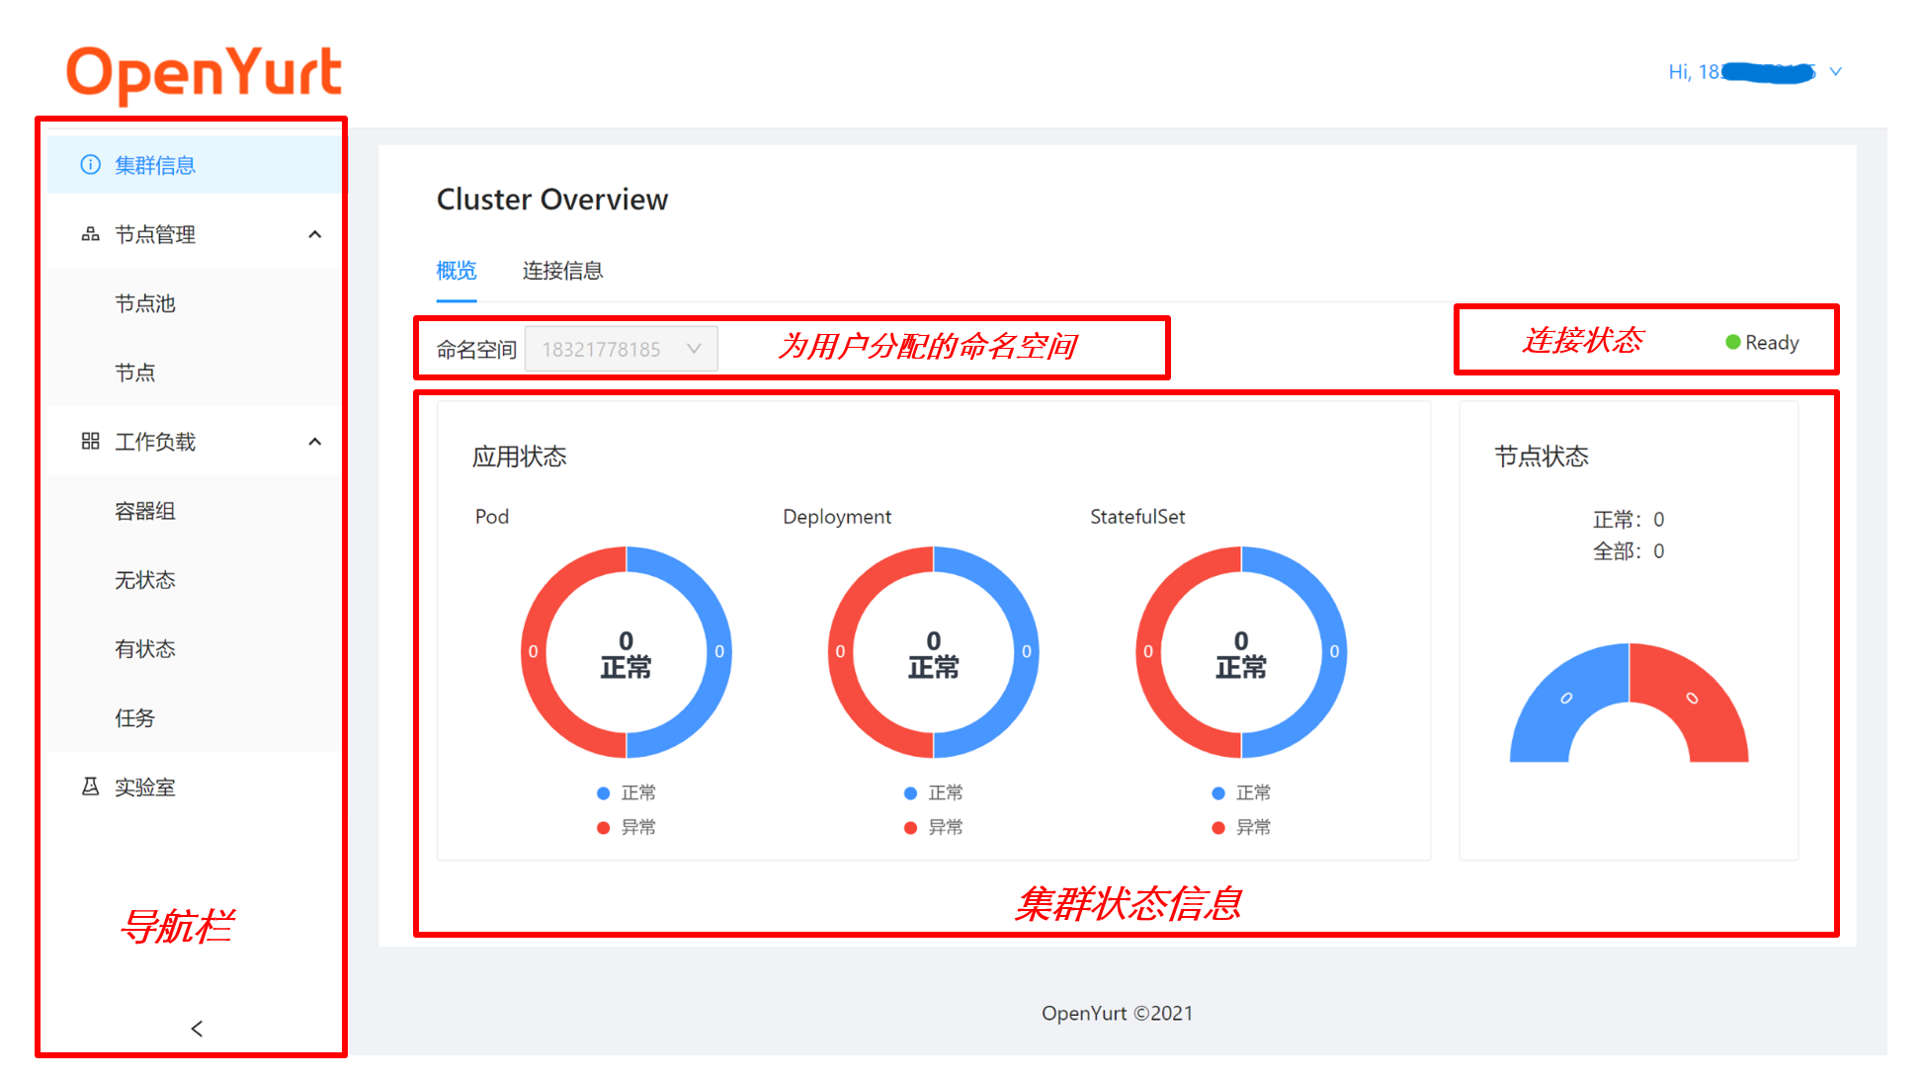Click the lab flask icon
The image size is (1923, 1079).
(90, 787)
